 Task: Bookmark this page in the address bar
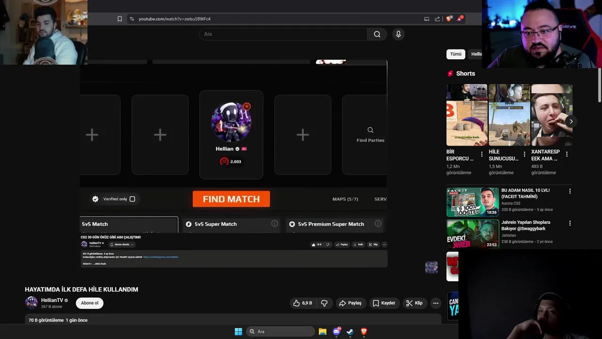pyautogui.click(x=119, y=19)
